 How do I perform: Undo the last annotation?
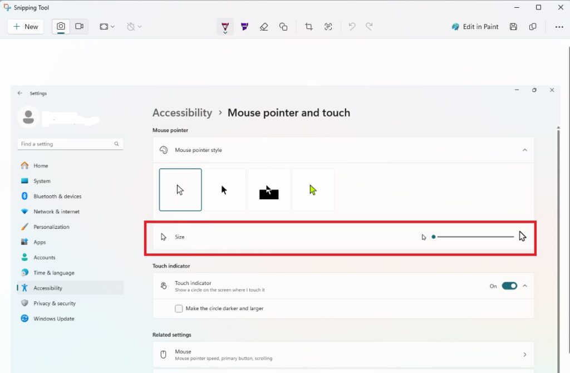[x=351, y=26]
